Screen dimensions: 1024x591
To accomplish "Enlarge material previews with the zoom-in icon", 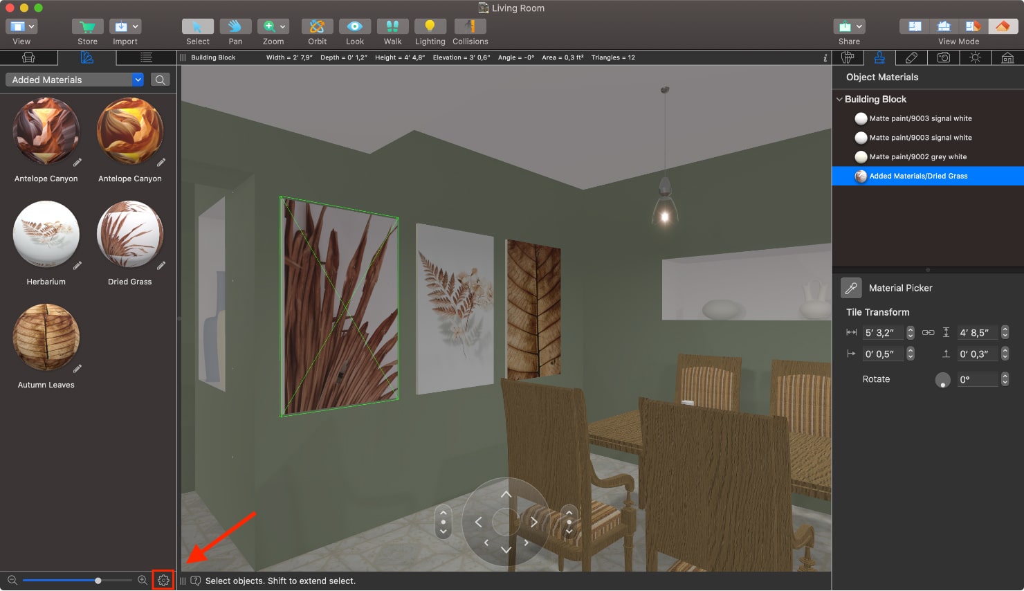I will tap(143, 581).
